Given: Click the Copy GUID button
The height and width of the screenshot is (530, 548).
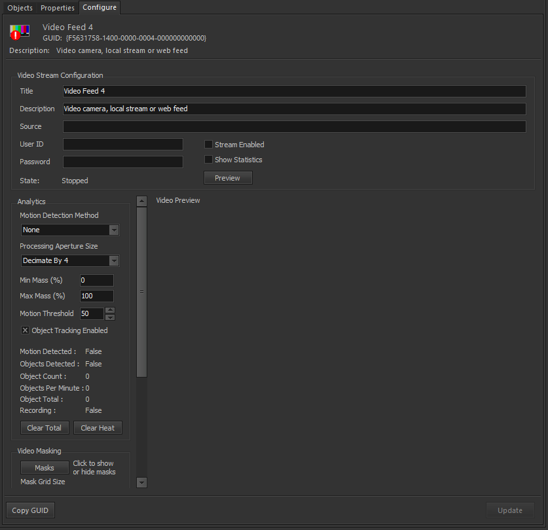Looking at the screenshot, I should [30, 510].
